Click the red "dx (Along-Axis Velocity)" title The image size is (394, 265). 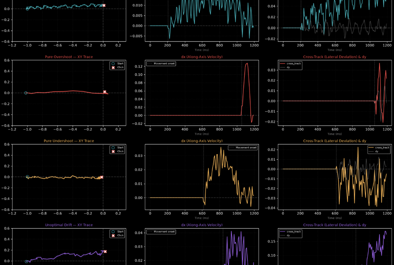click(202, 57)
